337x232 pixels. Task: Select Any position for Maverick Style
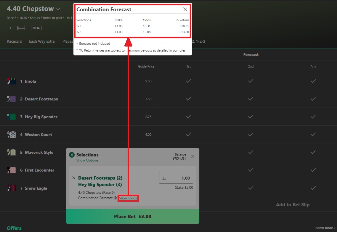[x=313, y=152]
